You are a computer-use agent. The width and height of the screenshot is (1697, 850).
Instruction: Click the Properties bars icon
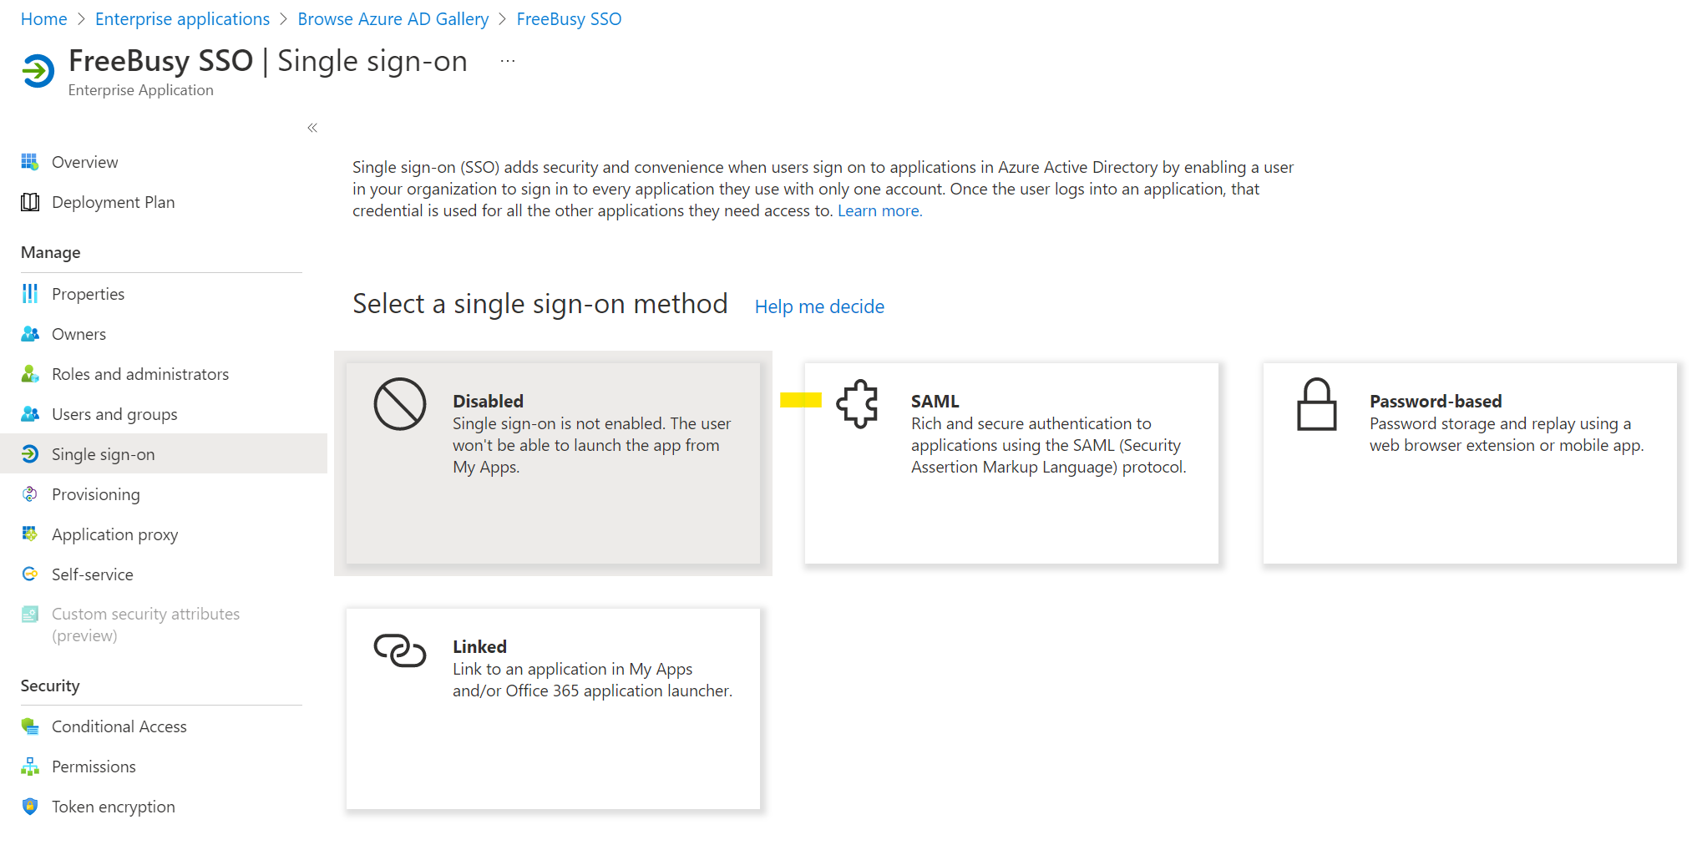click(x=30, y=294)
